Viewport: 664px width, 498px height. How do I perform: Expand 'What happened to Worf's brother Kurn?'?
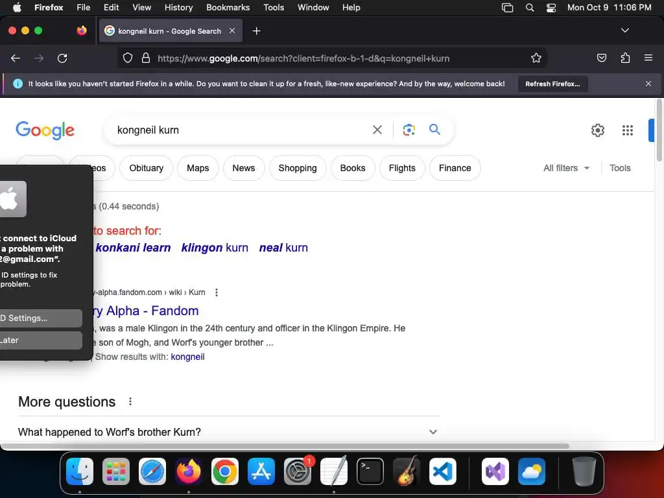pyautogui.click(x=229, y=432)
